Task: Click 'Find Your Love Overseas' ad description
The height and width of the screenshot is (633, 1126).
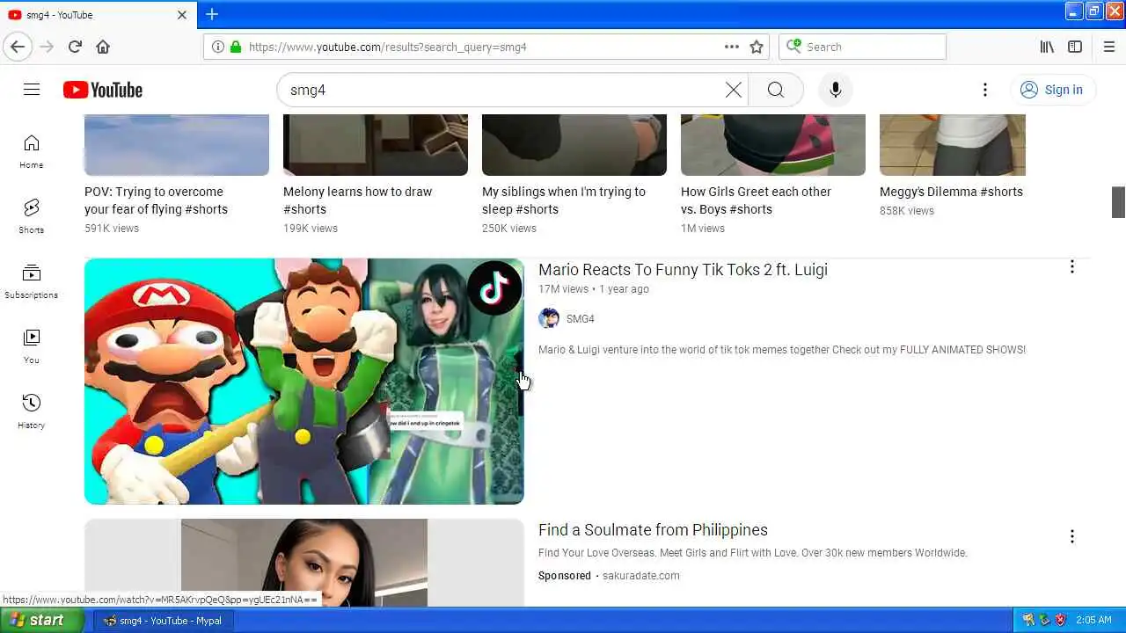Action: coord(752,553)
